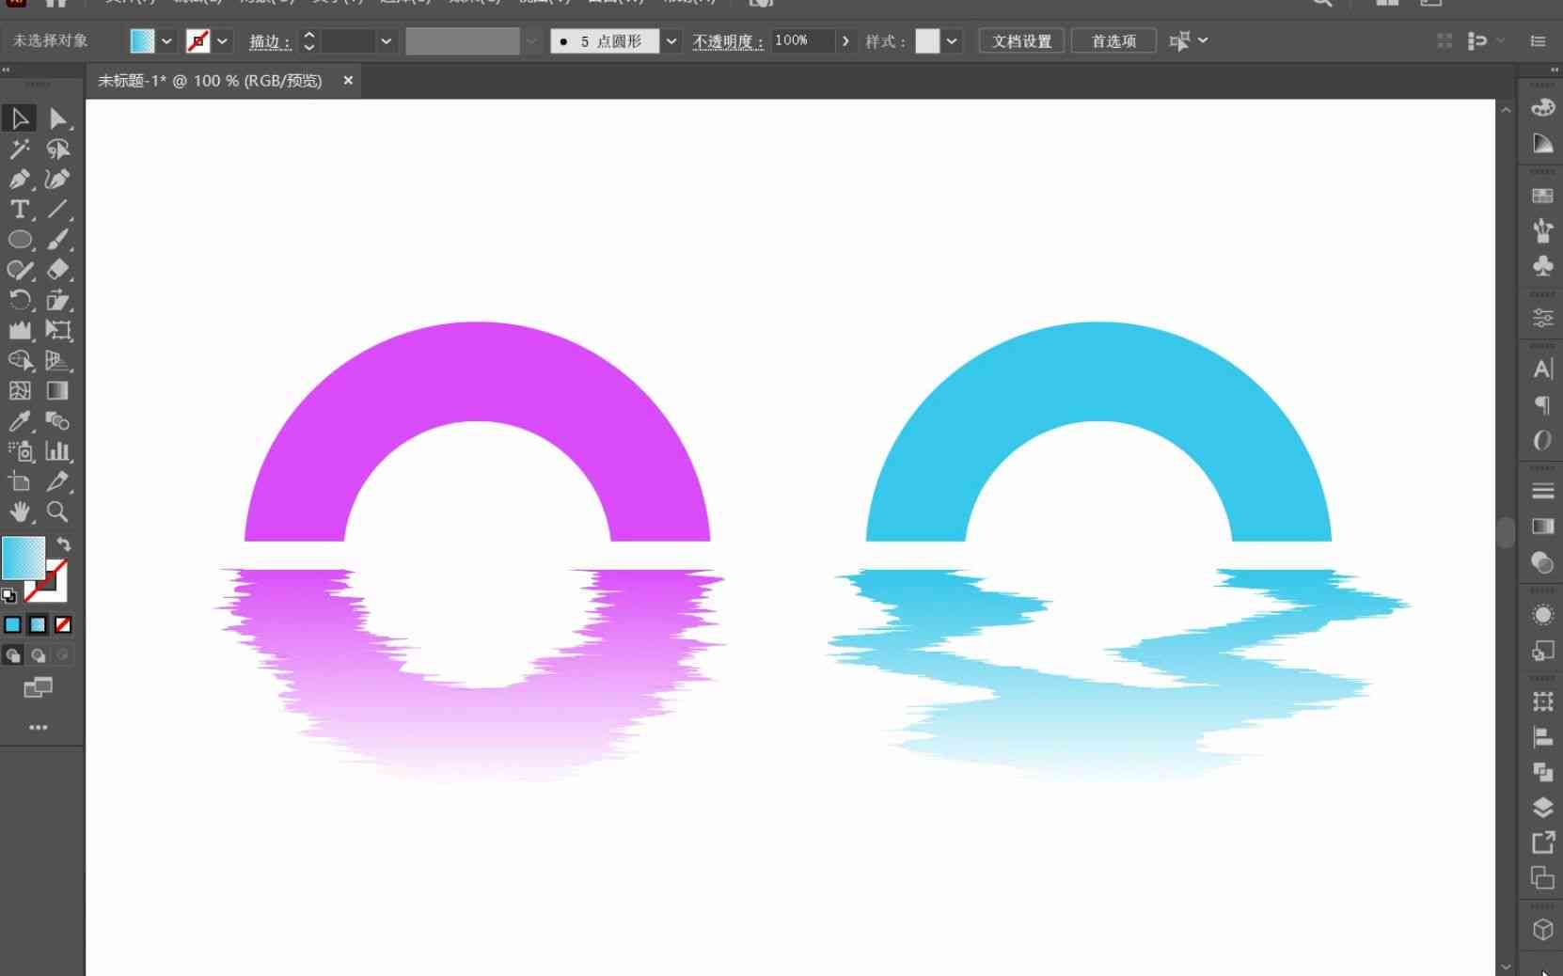Click 首选项 button
This screenshot has width=1563, height=976.
coord(1114,41)
